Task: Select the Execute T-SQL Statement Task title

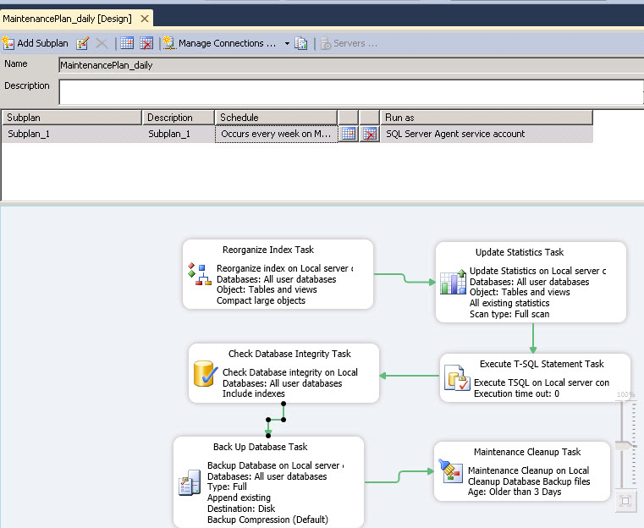Action: [x=542, y=364]
